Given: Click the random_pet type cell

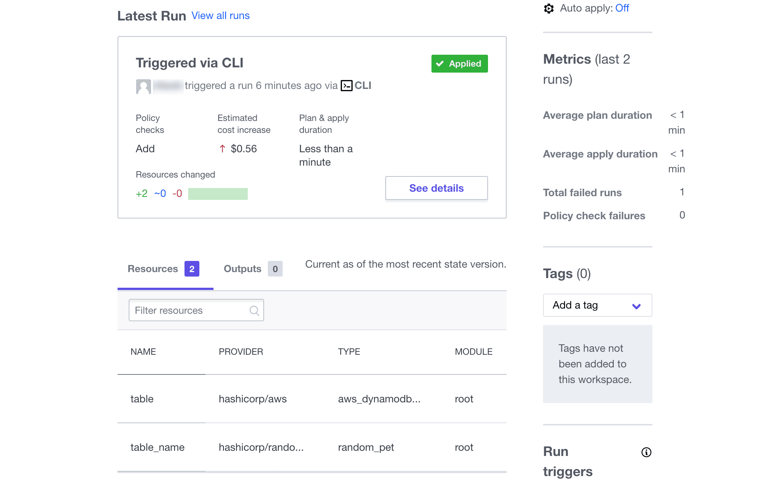Looking at the screenshot, I should [366, 447].
